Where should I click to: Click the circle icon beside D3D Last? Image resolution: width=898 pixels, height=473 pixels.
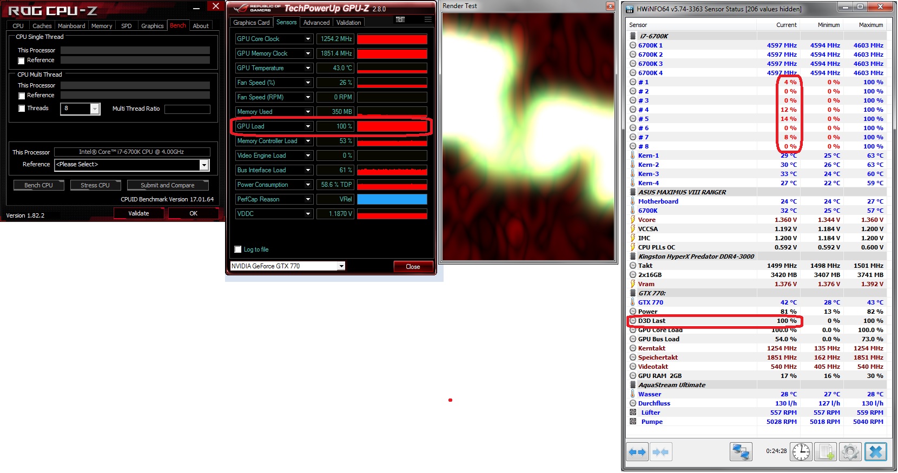coord(633,321)
